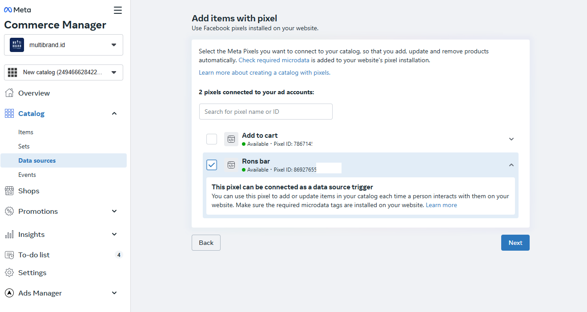The width and height of the screenshot is (587, 312).
Task: Check the Add to cart pixel checkbox
Action: tap(212, 139)
